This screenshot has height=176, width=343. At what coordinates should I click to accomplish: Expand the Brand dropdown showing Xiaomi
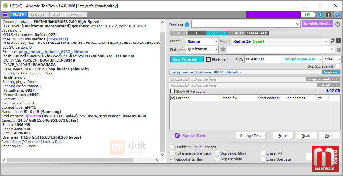tap(215, 42)
